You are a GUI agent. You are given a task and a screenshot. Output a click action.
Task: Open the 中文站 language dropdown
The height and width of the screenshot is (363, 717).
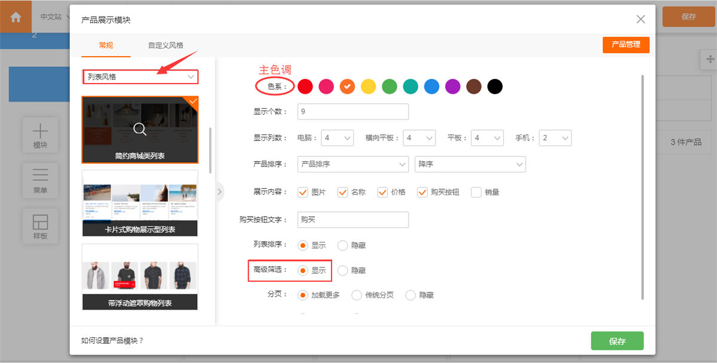pos(54,17)
